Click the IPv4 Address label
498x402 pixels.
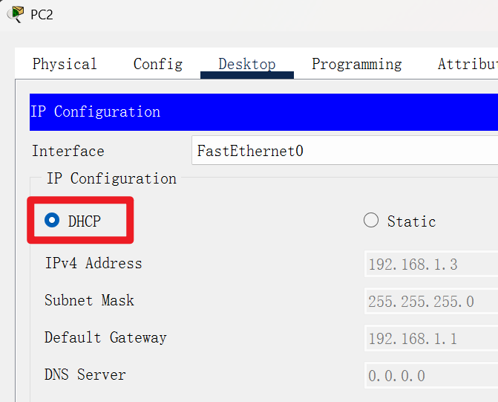tap(94, 263)
